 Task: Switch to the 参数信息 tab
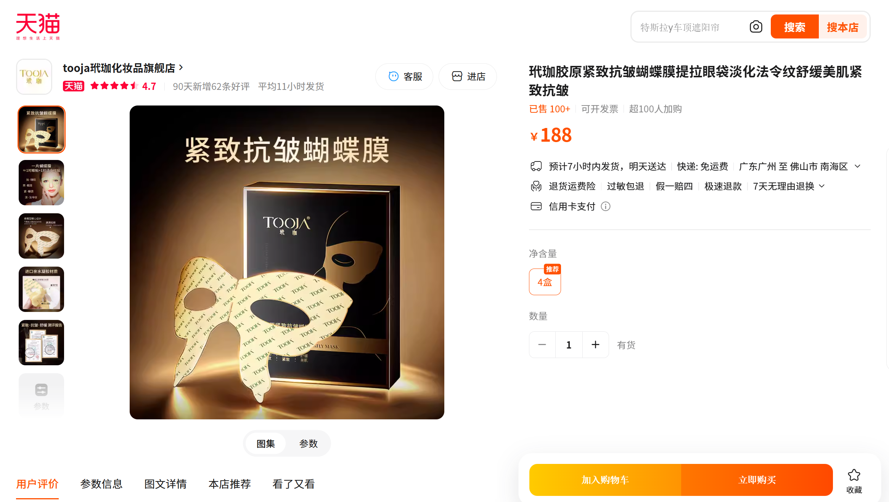(x=101, y=484)
